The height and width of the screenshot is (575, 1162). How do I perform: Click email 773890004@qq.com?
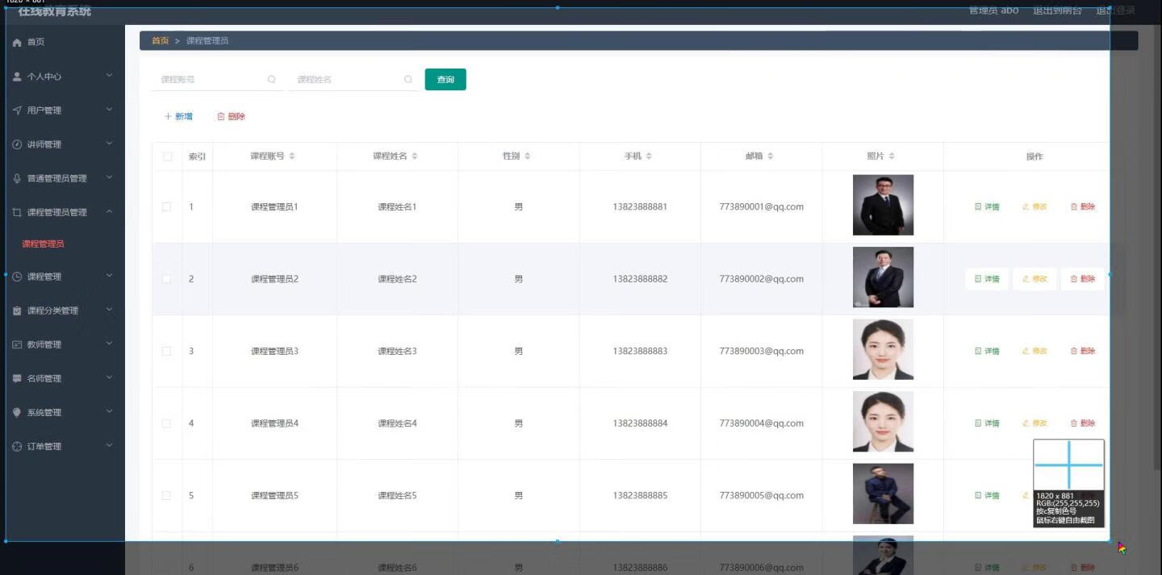[x=761, y=423]
